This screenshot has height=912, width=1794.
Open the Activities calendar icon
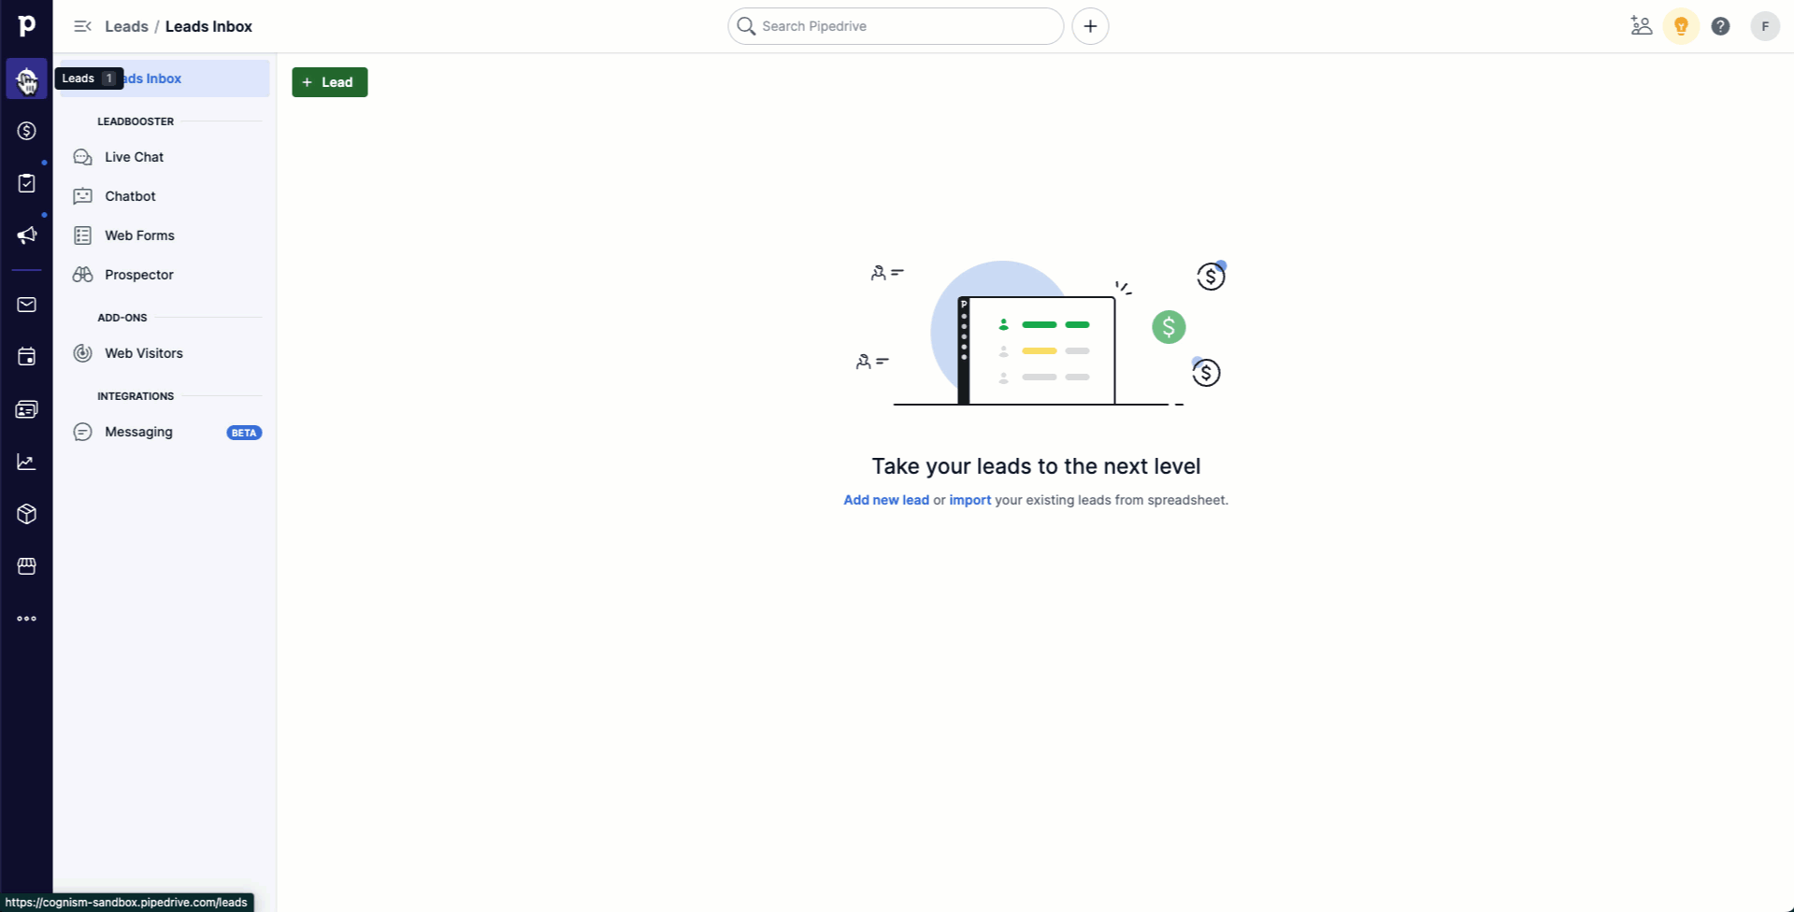coord(25,356)
